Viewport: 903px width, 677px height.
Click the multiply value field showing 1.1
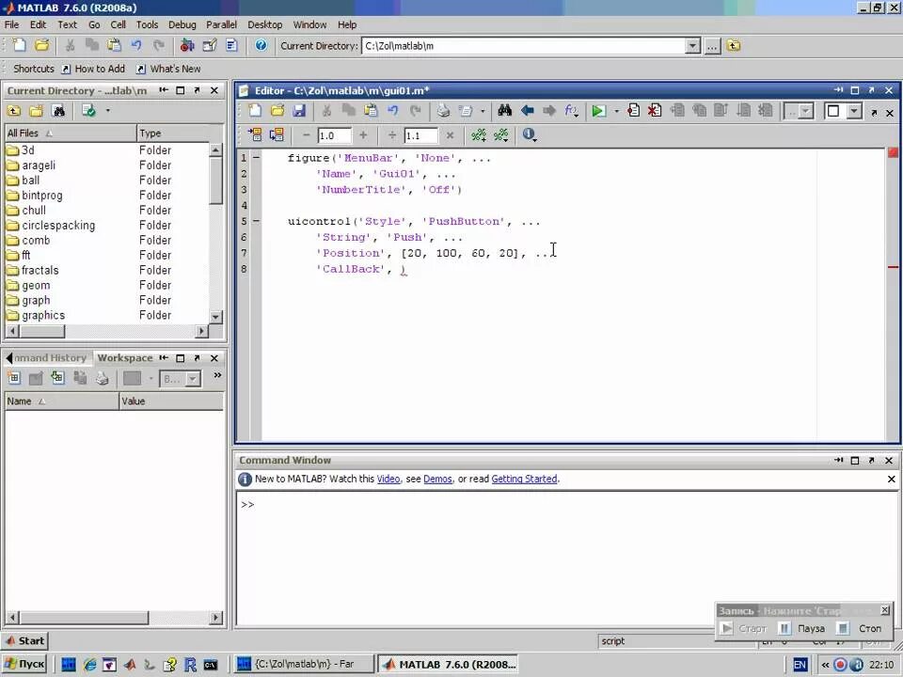tap(420, 135)
